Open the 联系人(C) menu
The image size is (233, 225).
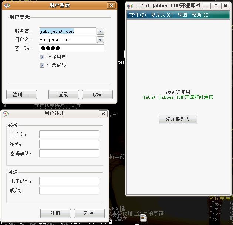(162, 15)
